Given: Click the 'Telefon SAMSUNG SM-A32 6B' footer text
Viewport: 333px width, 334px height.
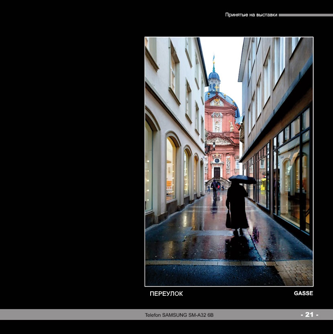Looking at the screenshot, I should point(179,315).
